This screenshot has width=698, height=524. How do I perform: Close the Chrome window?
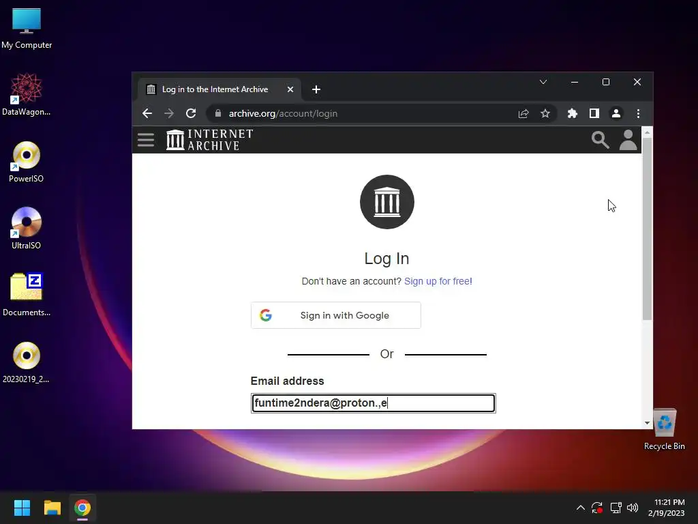tap(637, 82)
